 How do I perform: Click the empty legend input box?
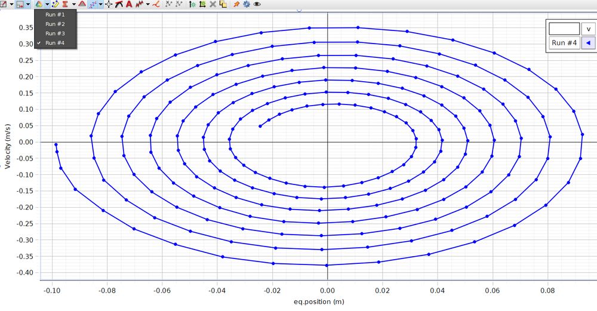(x=564, y=29)
